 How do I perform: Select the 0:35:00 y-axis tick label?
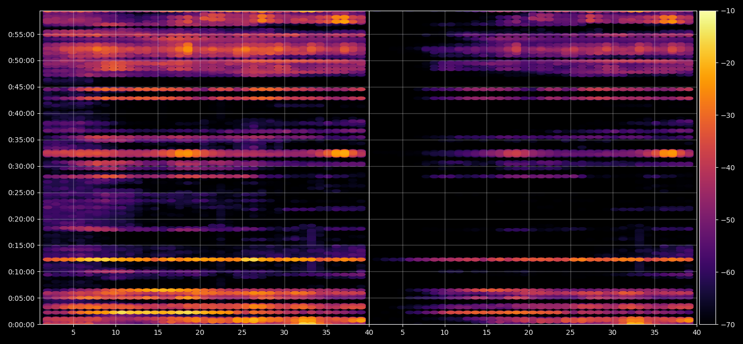tap(22, 140)
